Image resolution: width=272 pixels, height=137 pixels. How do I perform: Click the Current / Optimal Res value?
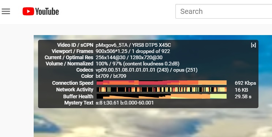point(129,57)
